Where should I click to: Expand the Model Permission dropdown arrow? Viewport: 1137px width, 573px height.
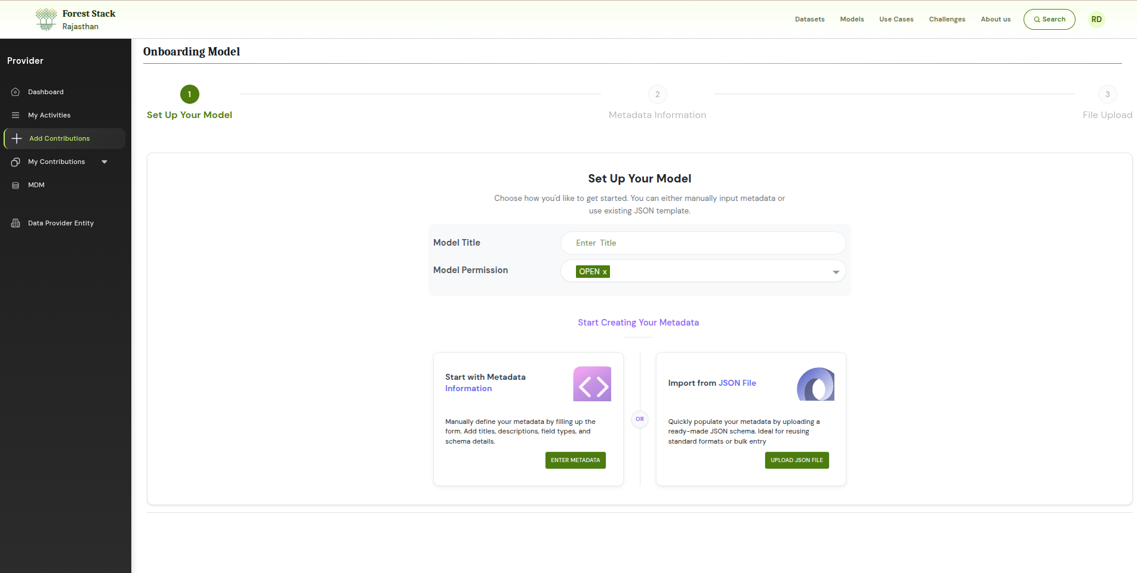[x=836, y=272]
